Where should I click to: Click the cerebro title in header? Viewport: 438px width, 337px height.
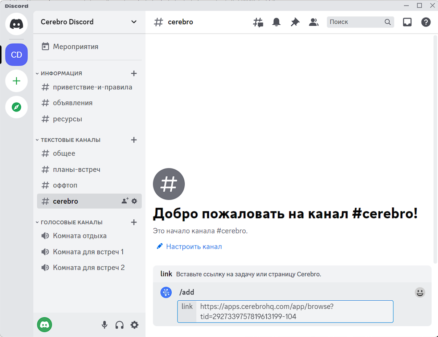coord(180,22)
